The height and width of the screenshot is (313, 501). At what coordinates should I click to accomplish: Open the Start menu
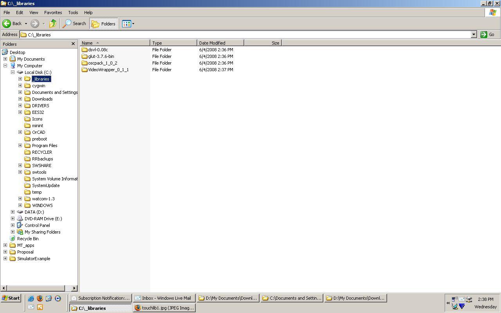[x=11, y=298]
